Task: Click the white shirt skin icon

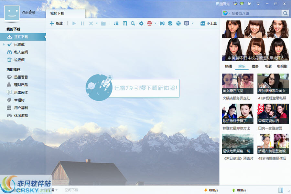Action: [249, 4]
